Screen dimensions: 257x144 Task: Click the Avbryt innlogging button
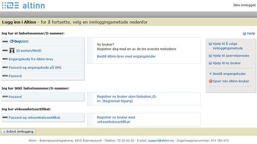click(x=18, y=132)
